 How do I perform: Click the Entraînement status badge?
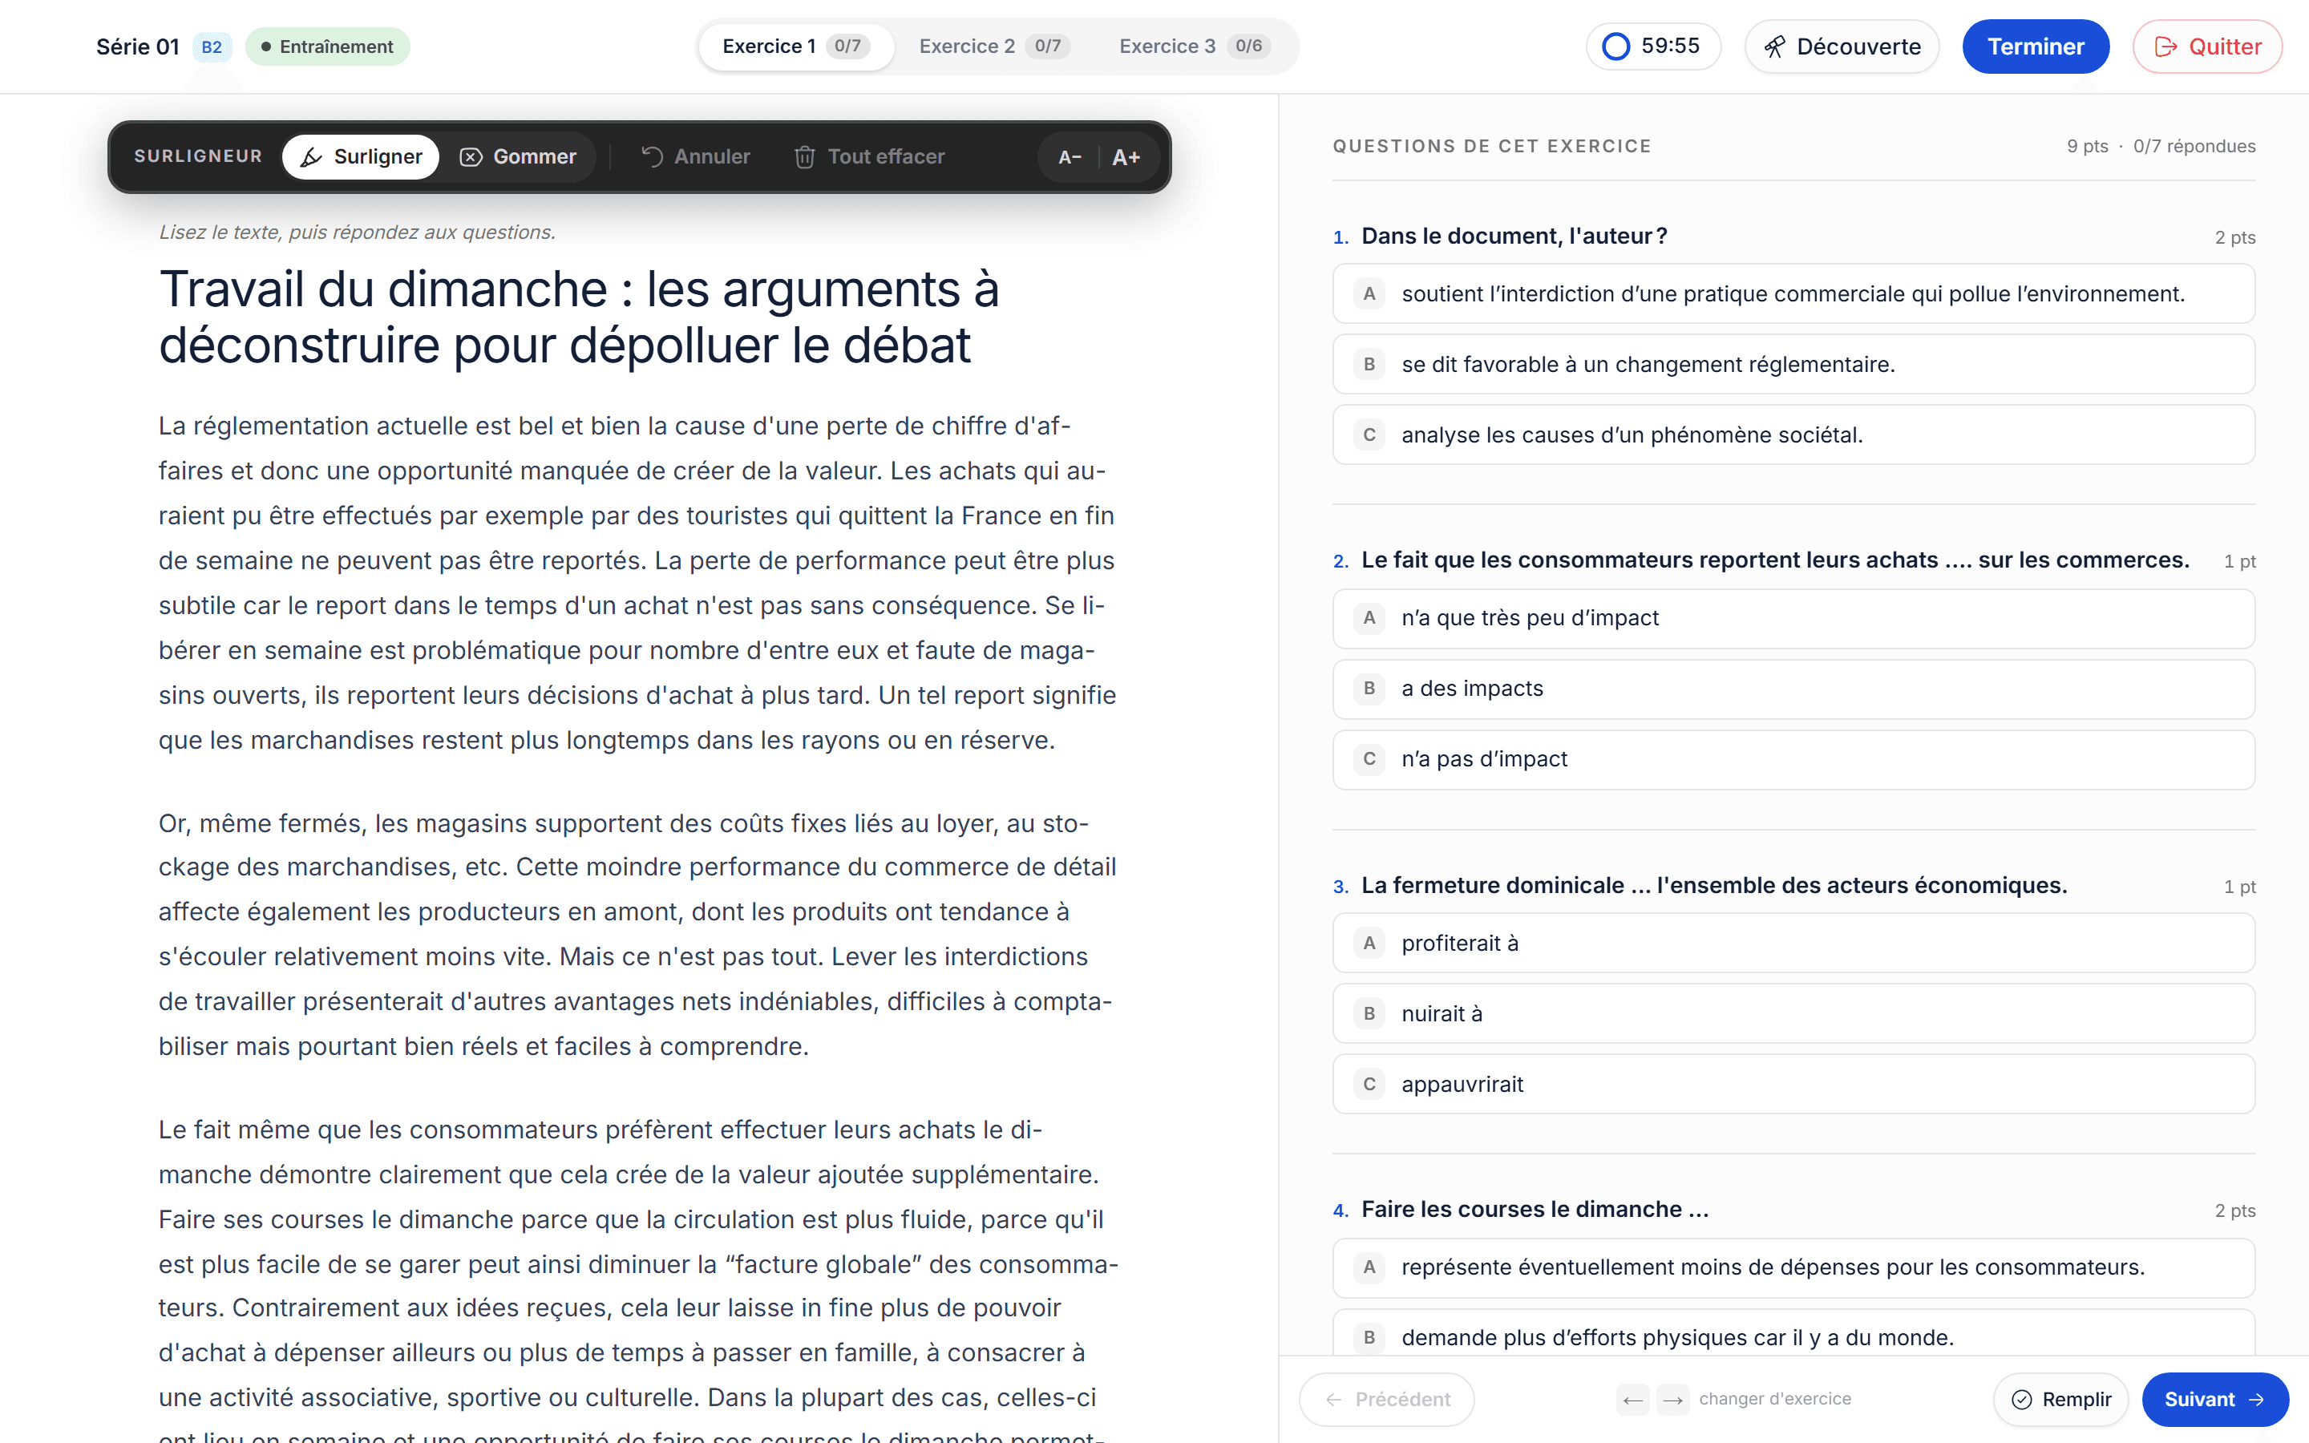tap(327, 46)
